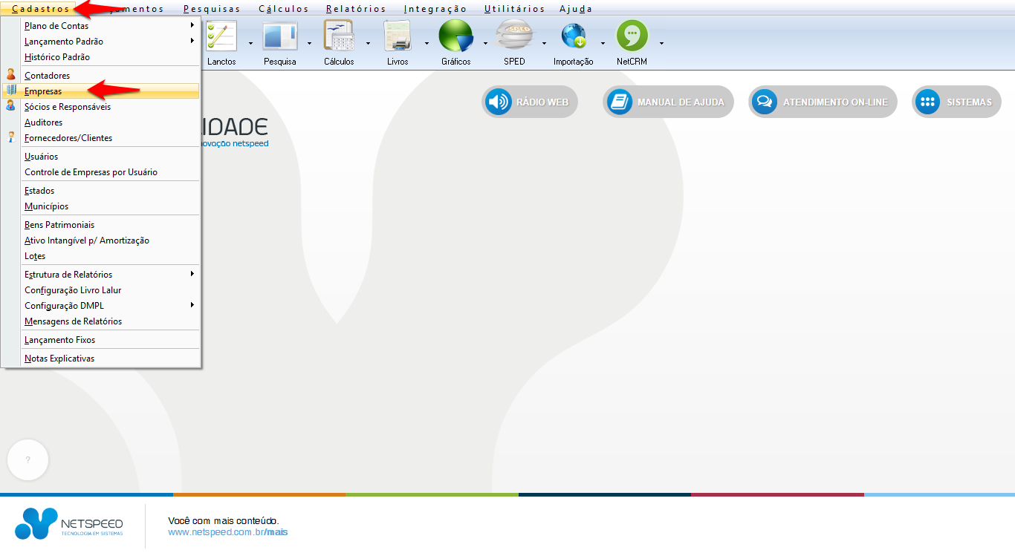Click the NetCRM chat icon

tap(632, 37)
